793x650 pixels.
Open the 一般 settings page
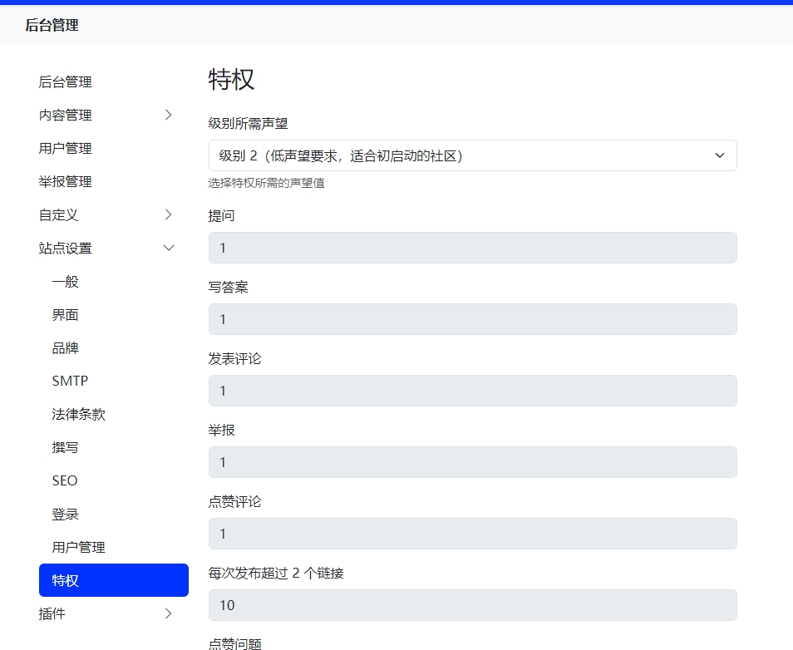pos(113,282)
